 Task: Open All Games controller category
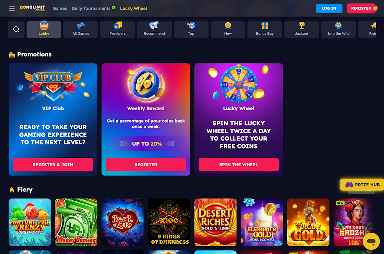tap(80, 29)
